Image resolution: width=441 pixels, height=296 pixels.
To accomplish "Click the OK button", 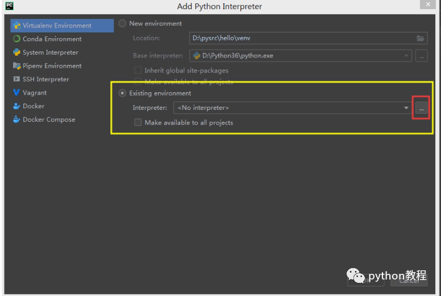I will tap(365, 281).
